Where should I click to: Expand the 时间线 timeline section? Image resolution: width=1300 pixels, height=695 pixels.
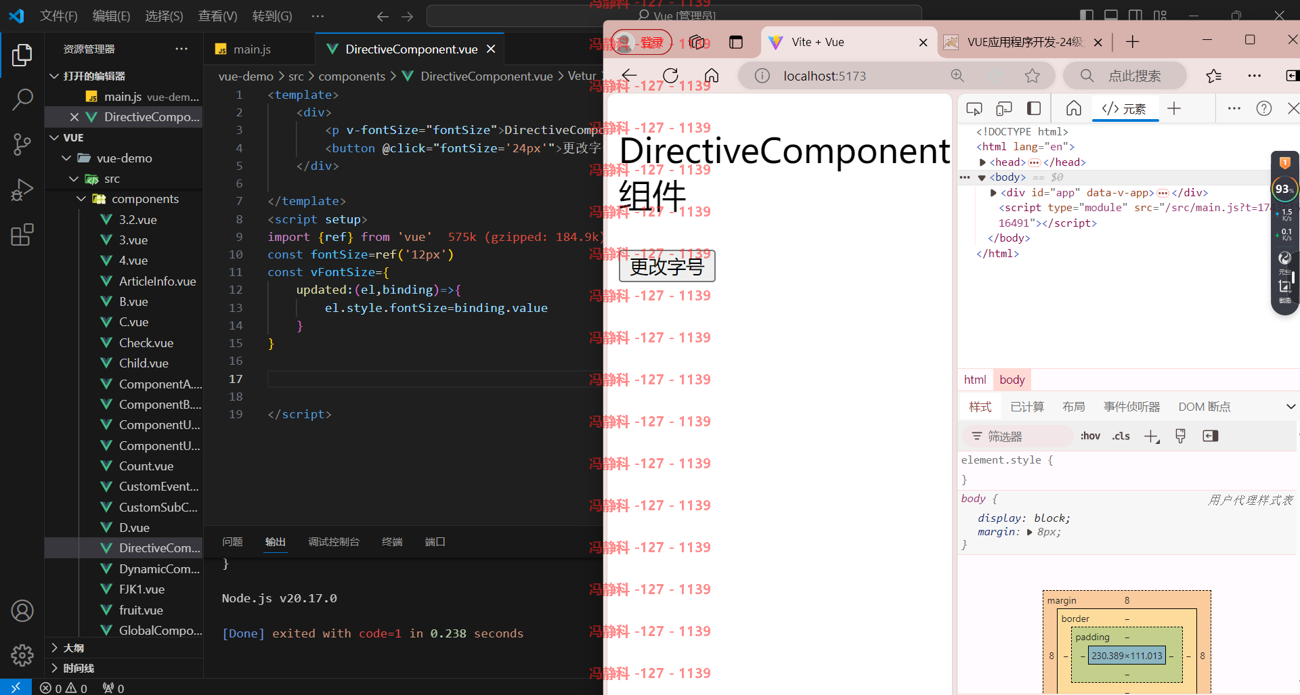coord(54,668)
